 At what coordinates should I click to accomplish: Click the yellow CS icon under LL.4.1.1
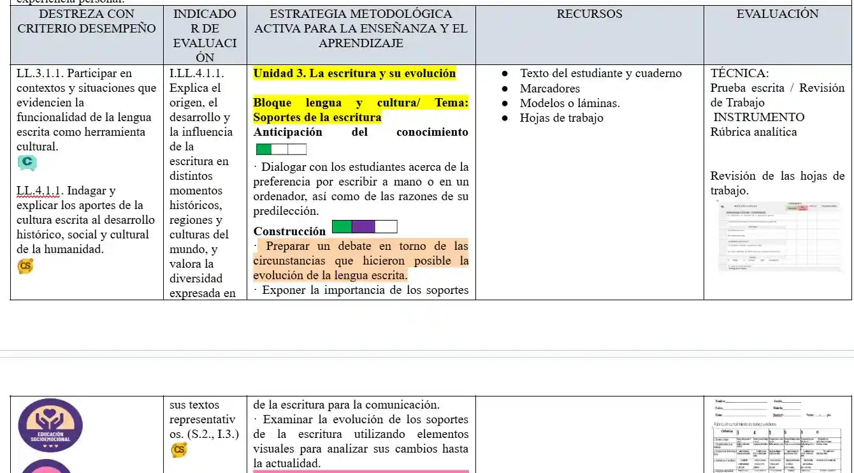click(25, 266)
